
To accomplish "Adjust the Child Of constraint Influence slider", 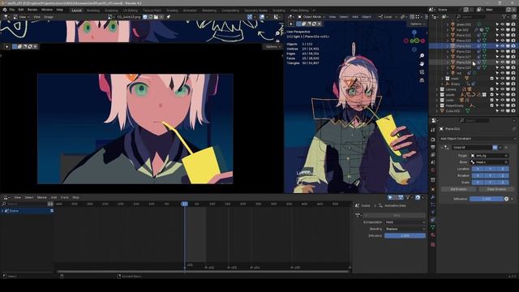I will pos(487,199).
